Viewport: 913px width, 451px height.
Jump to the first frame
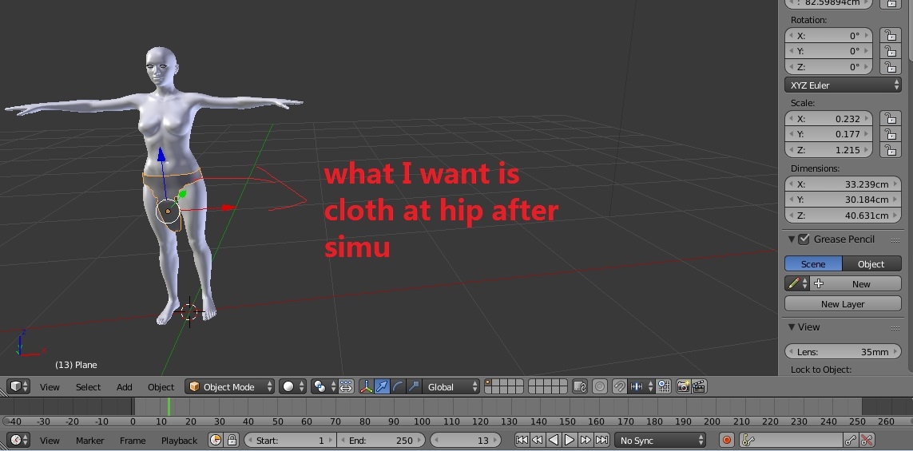click(x=522, y=440)
